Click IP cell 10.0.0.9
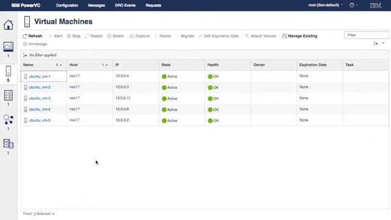 point(122,109)
